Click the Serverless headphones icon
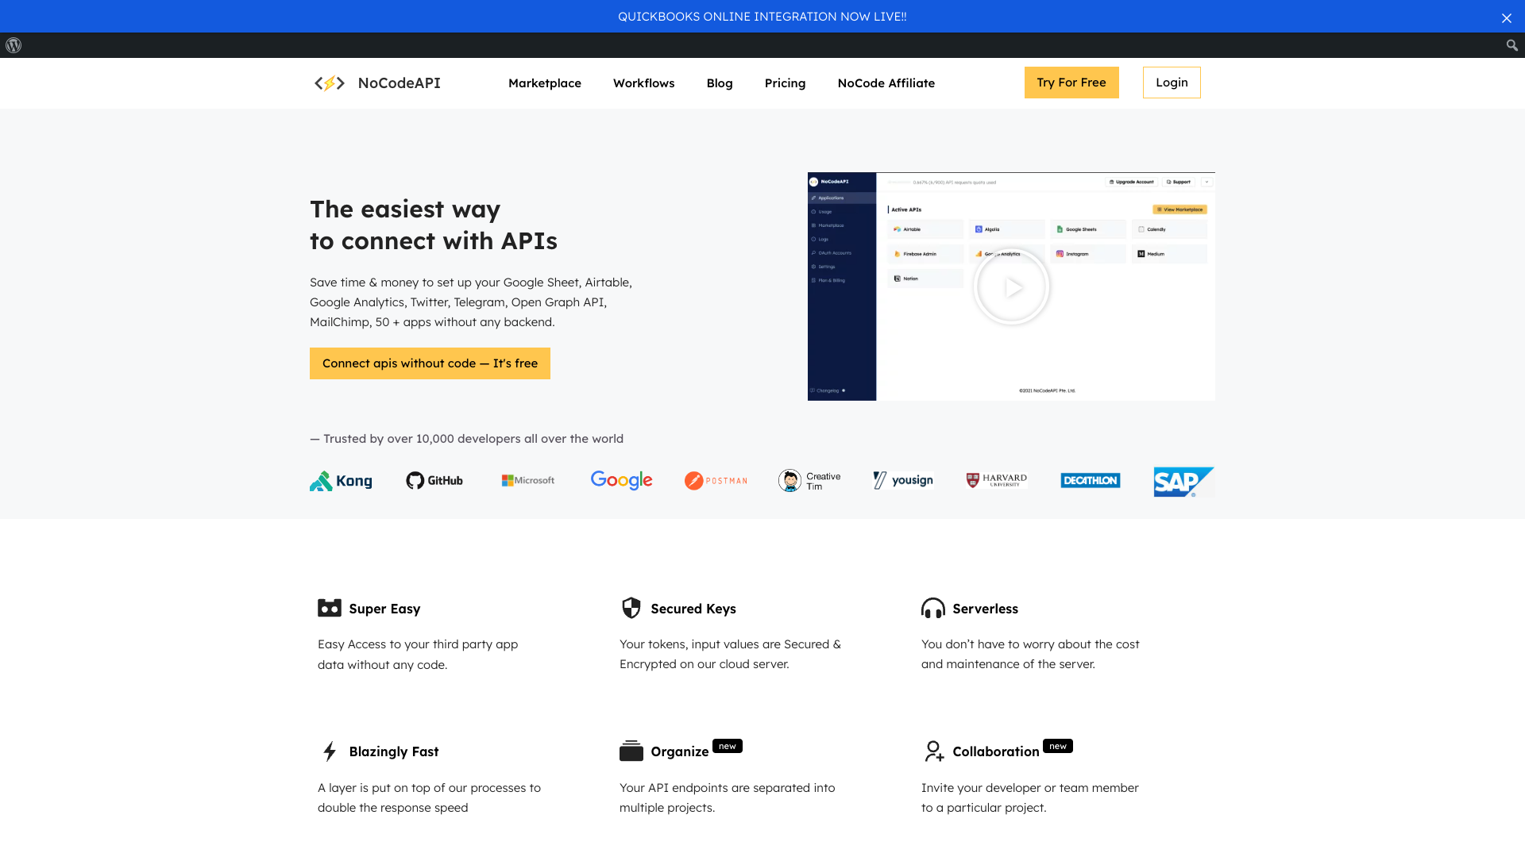Viewport: 1525px width, 857px height. [932, 608]
